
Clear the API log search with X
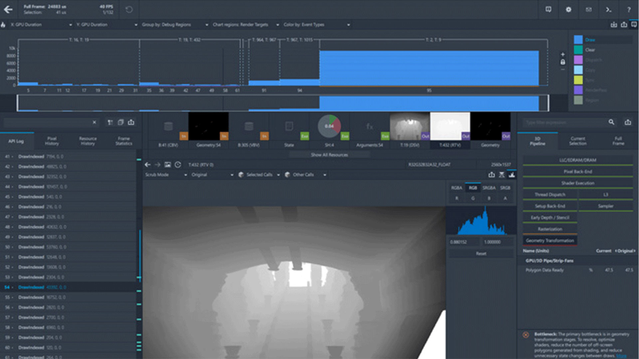(x=95, y=122)
